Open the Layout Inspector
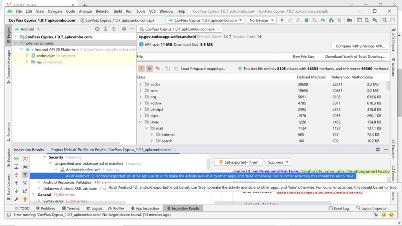This screenshot has width=402, height=226. (x=371, y=208)
